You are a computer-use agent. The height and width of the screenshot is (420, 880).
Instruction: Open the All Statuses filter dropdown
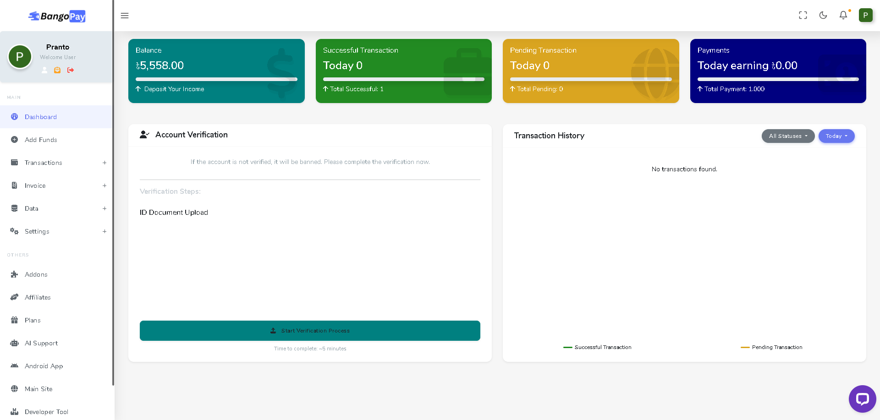[x=788, y=136]
